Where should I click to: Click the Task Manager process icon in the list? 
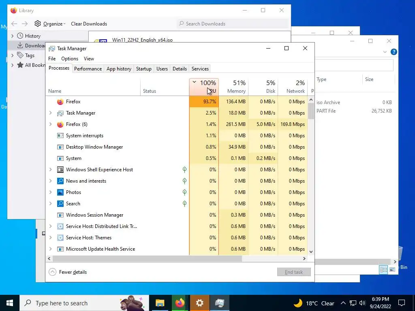60,113
